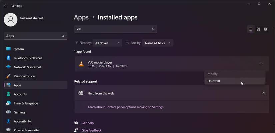Open the three-dot menu for VLC
Screen dimensions: 275x133
coord(261,64)
